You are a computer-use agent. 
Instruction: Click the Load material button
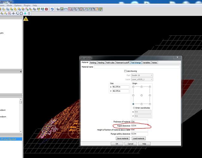[x=138, y=138]
